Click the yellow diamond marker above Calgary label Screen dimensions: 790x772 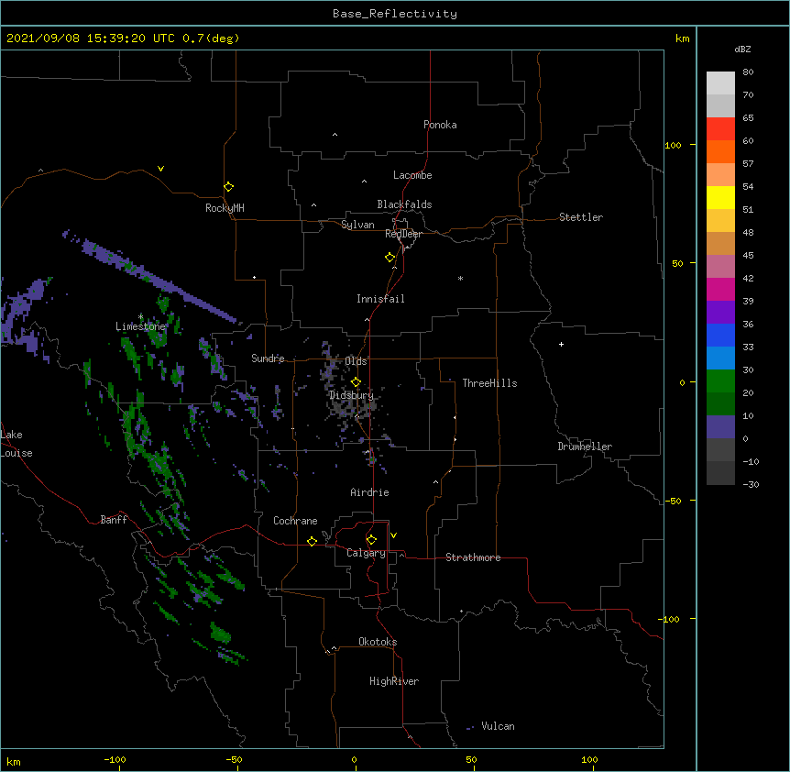pos(371,540)
